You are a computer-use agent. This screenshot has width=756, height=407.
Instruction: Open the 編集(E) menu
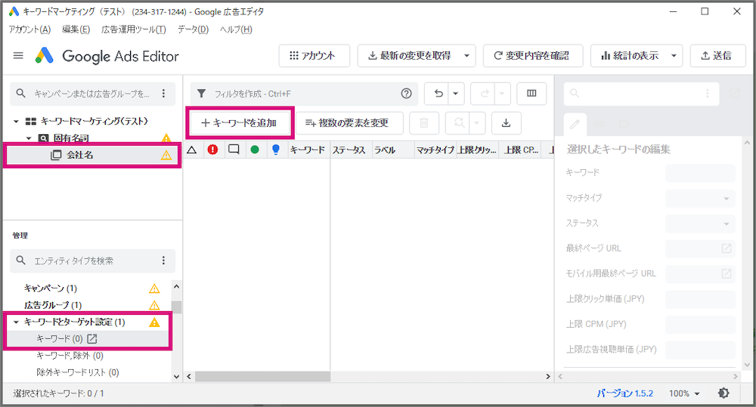click(x=76, y=29)
